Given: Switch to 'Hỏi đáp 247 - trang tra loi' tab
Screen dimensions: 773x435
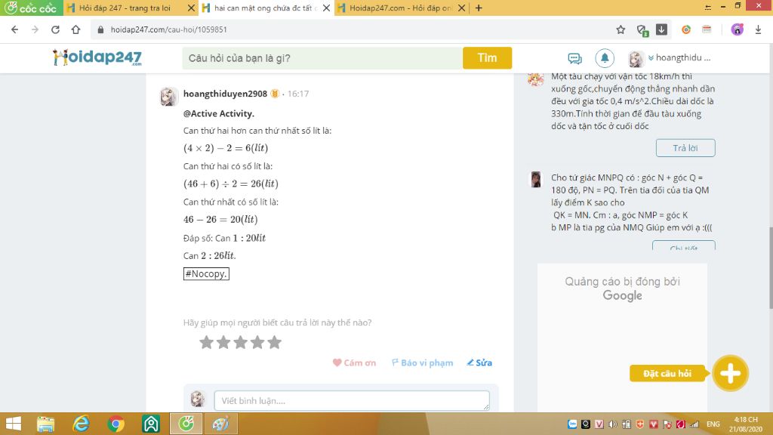Looking at the screenshot, I should pyautogui.click(x=125, y=8).
